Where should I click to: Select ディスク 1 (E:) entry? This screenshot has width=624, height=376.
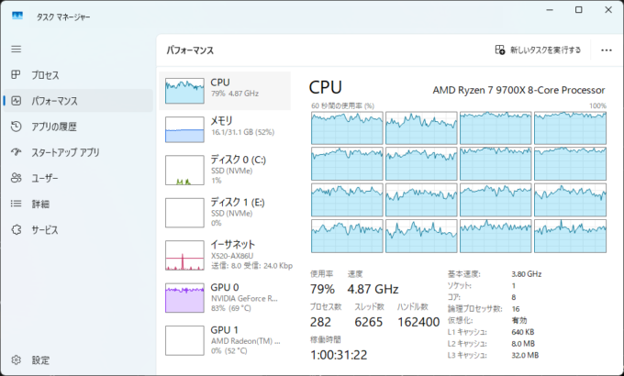pos(225,212)
